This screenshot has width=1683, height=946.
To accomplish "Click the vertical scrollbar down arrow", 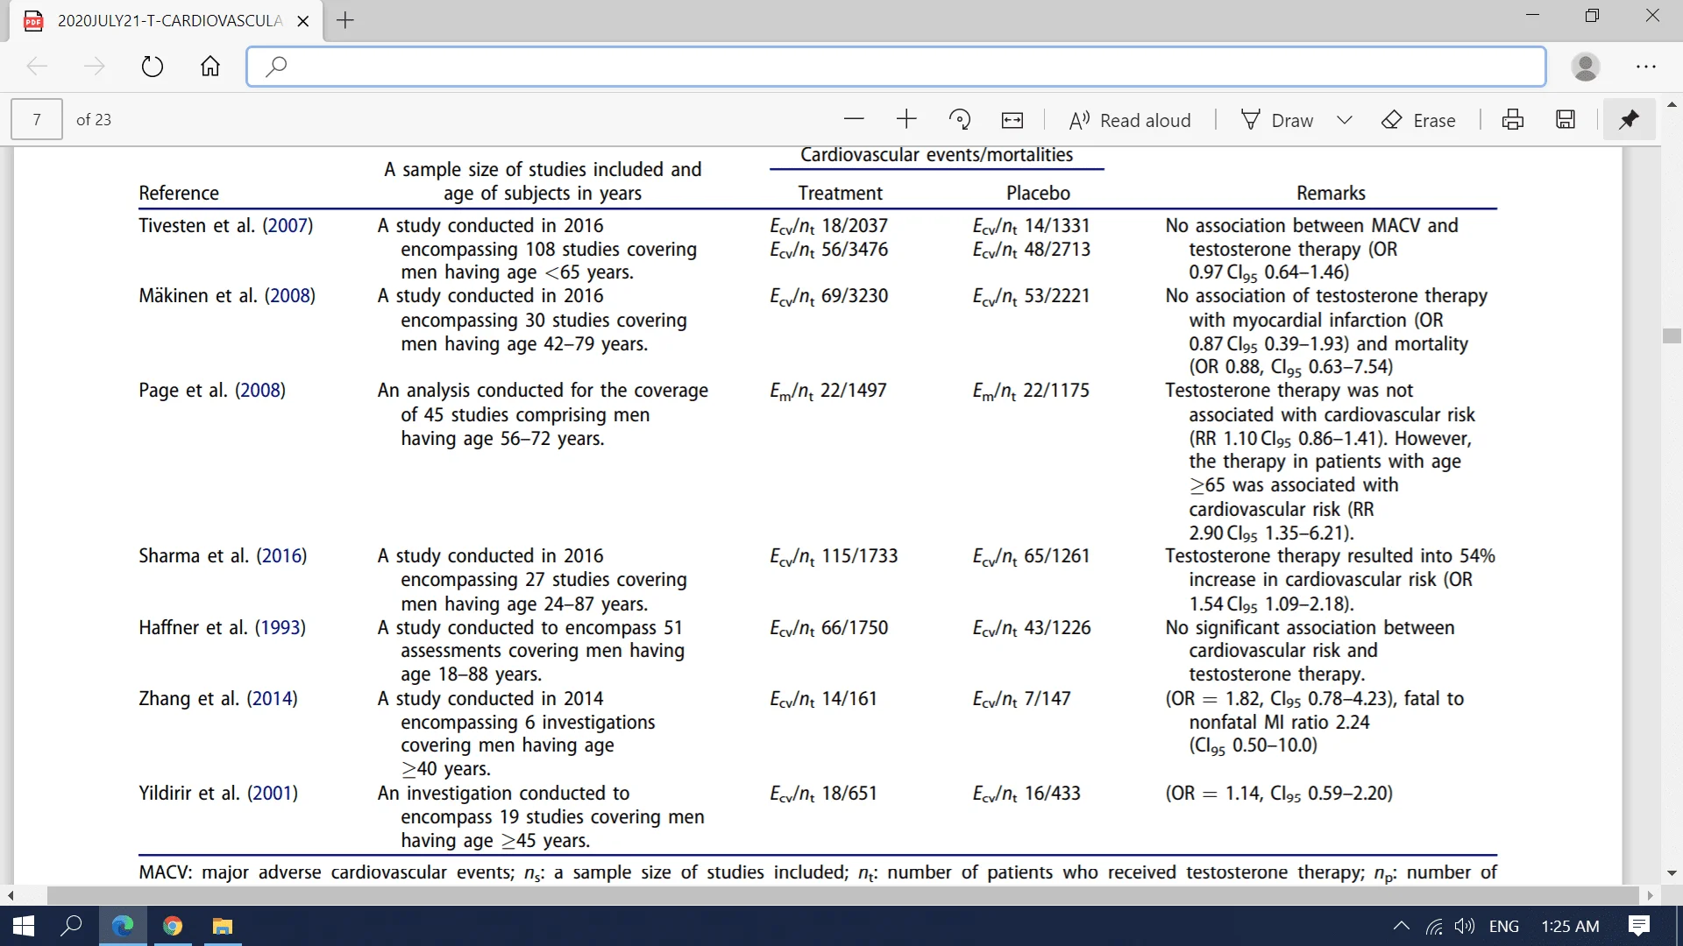I will [1672, 873].
